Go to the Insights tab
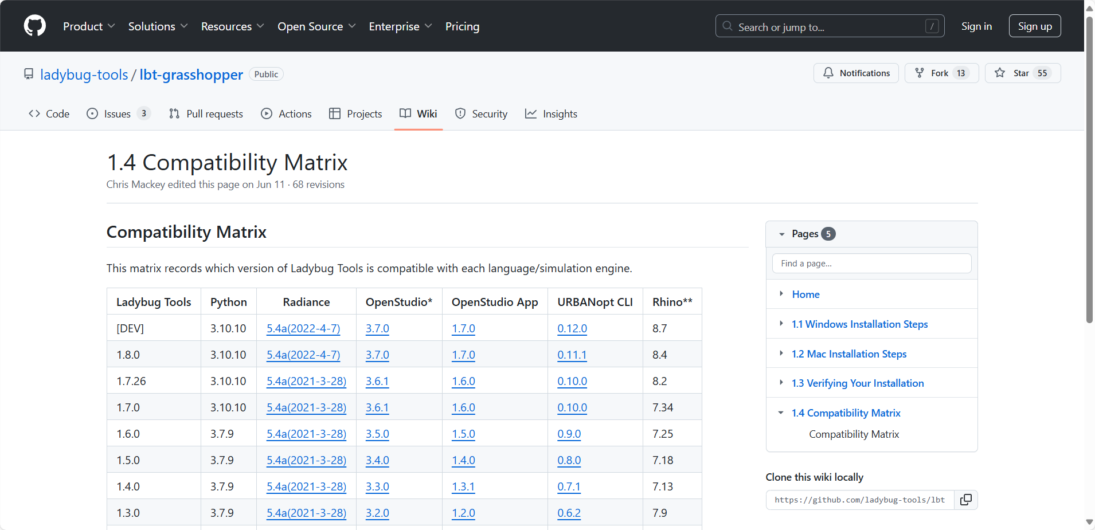The height and width of the screenshot is (530, 1095). [x=551, y=113]
